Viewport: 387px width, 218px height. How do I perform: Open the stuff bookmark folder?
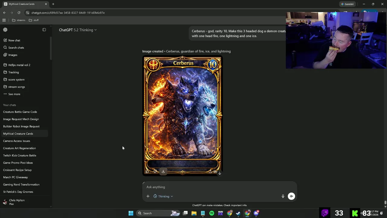pos(34,20)
